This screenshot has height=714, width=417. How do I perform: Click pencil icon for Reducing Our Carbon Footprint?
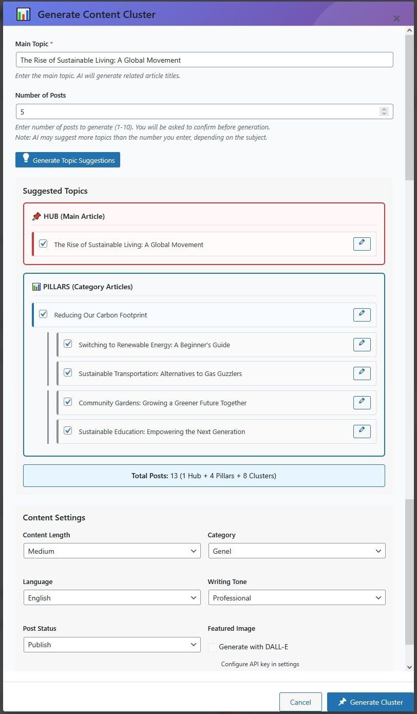pyautogui.click(x=362, y=314)
